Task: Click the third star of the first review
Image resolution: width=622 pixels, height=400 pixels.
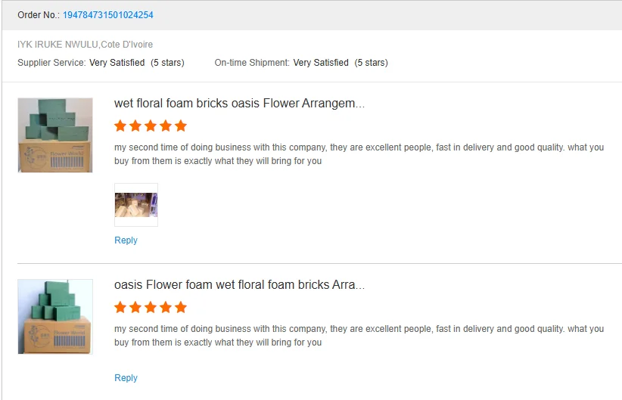Action: [x=151, y=126]
